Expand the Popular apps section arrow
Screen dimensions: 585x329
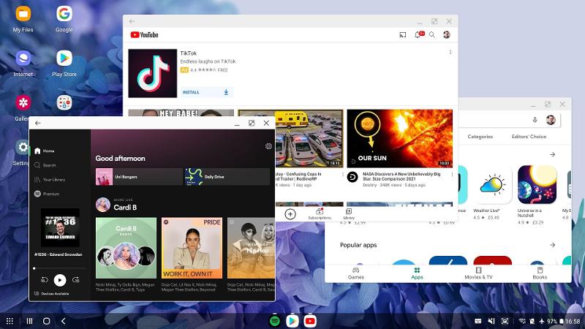(552, 245)
